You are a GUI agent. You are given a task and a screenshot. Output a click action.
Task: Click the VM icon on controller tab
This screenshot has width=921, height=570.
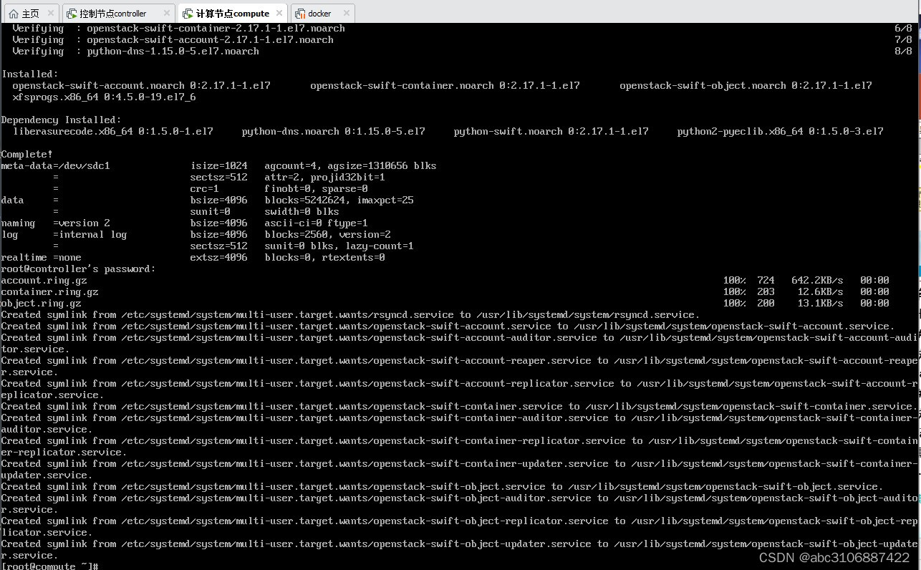point(72,14)
